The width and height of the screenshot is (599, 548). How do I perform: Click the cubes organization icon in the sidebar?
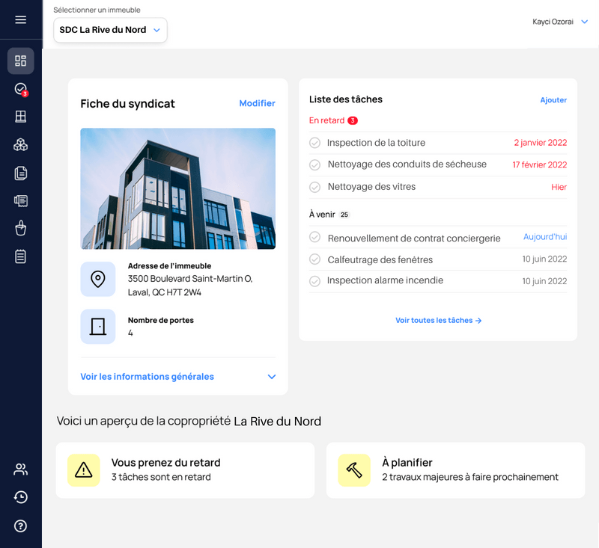[20, 144]
